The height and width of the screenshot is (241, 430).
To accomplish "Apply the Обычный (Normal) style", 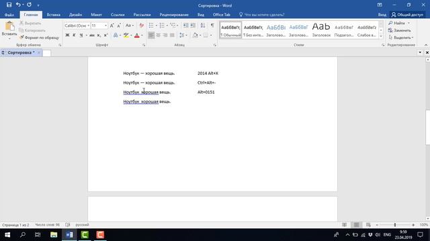I will click(x=230, y=30).
